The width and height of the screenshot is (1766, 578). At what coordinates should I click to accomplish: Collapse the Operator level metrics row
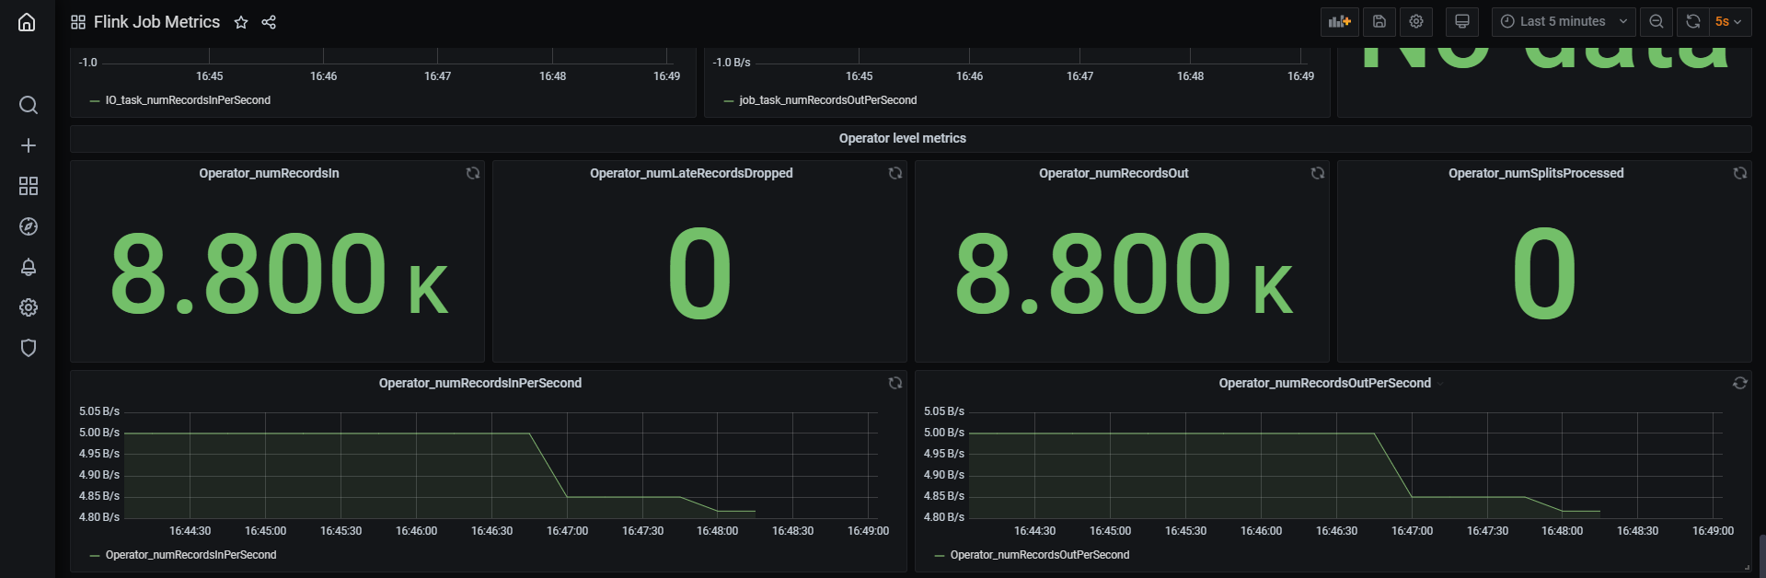902,138
